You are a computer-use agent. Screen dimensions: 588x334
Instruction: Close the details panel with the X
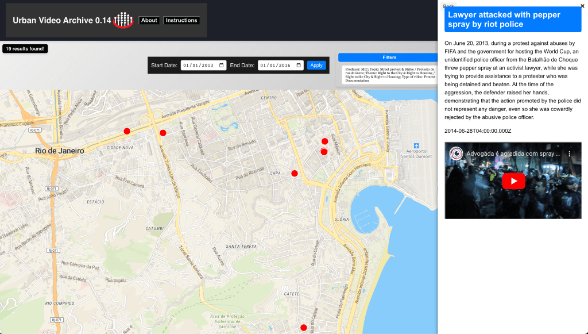582,6
